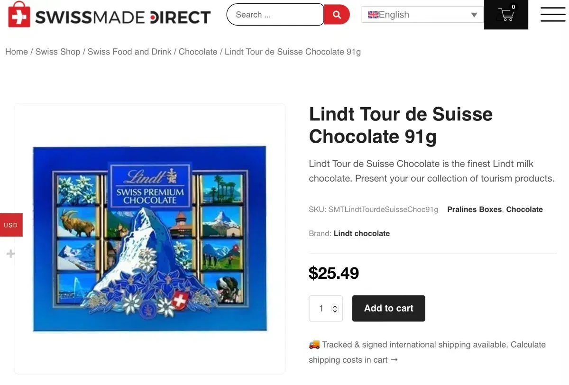The width and height of the screenshot is (569, 385).
Task: Click the red search magnifier button
Action: coord(337,15)
